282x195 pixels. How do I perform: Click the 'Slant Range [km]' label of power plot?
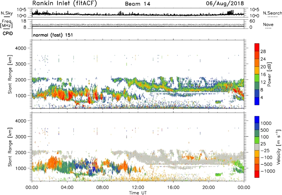(x=10, y=74)
